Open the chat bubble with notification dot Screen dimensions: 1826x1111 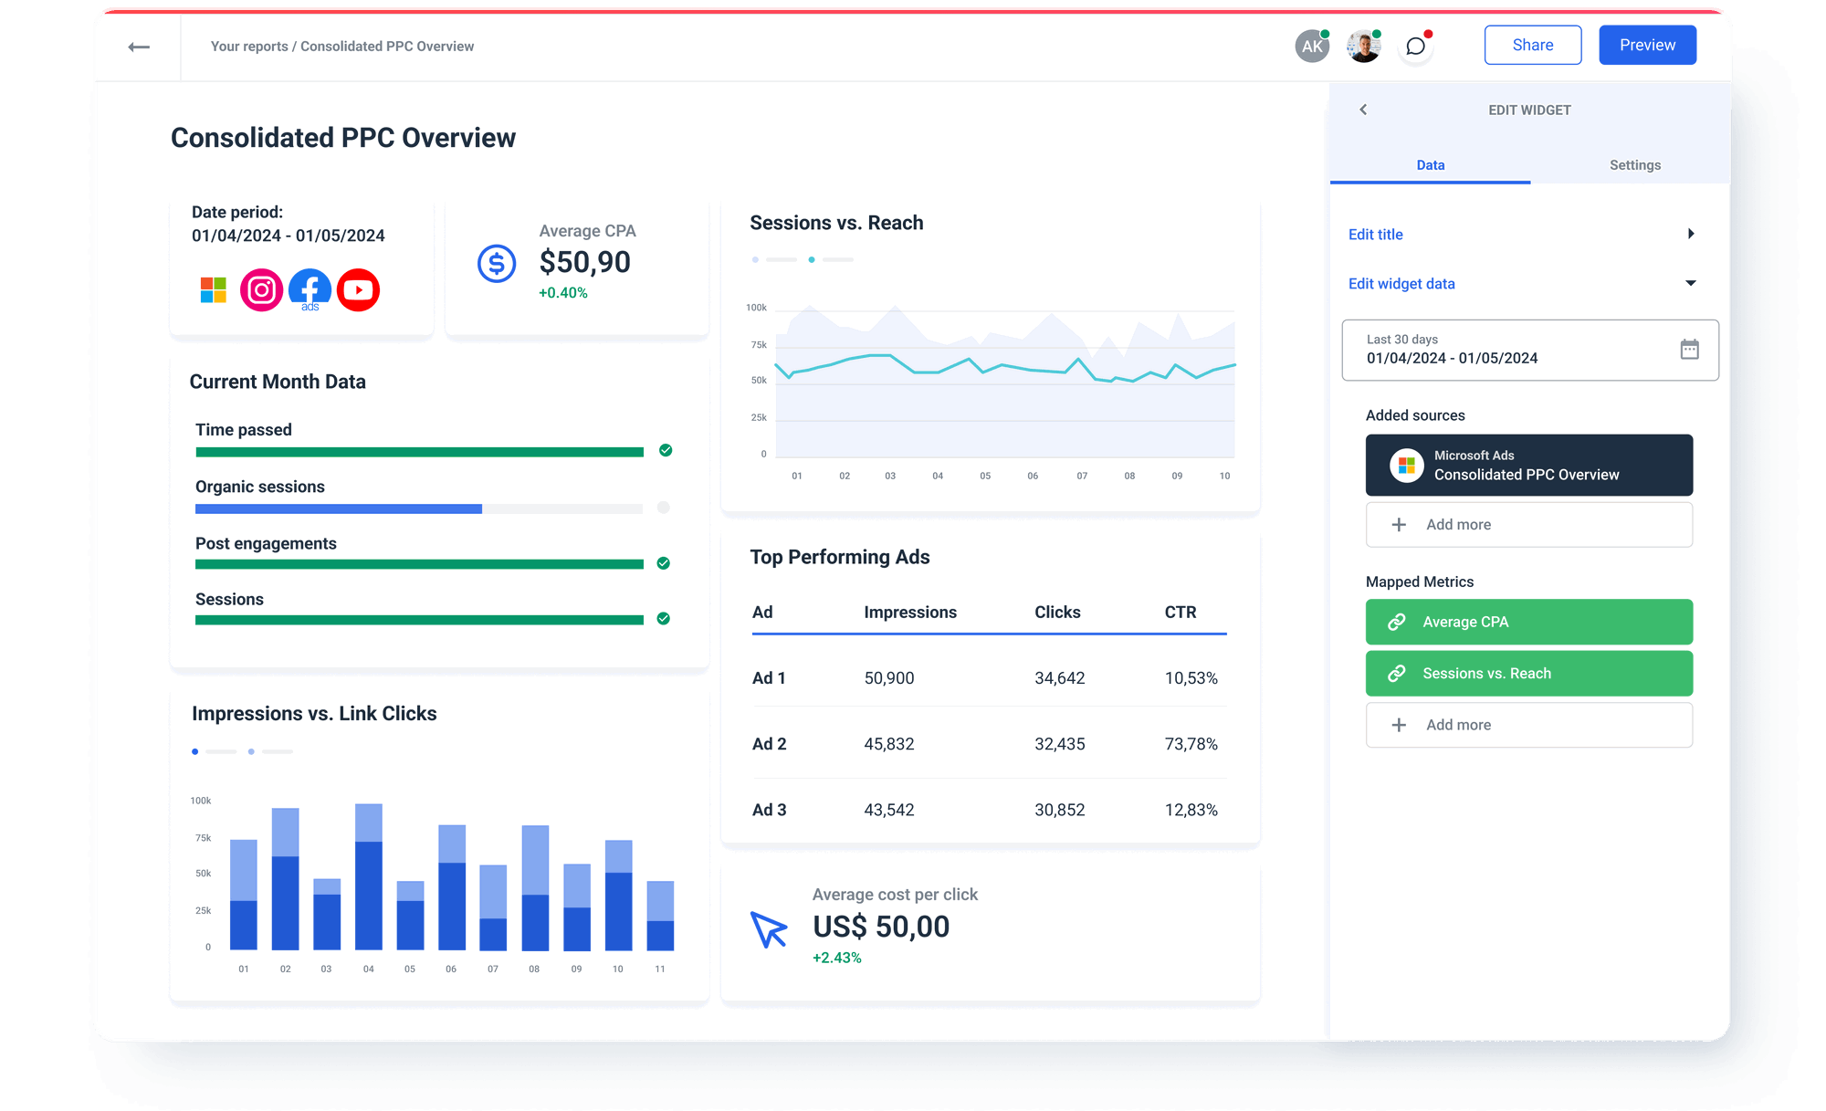[x=1415, y=46]
